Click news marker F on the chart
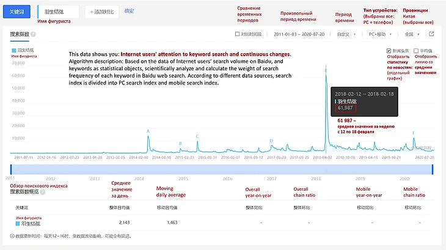Image resolution: width=446 pixels, height=250 pixels. (x=414, y=133)
